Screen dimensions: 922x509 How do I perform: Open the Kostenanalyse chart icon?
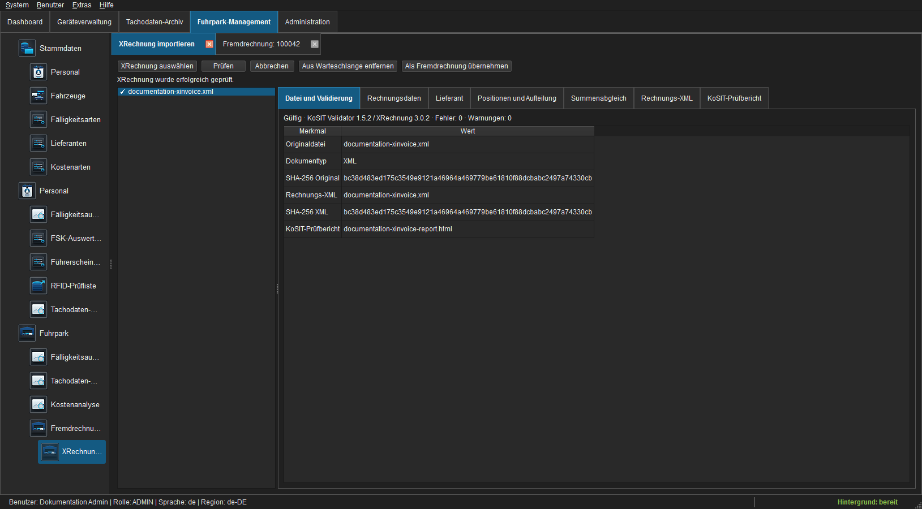38,404
